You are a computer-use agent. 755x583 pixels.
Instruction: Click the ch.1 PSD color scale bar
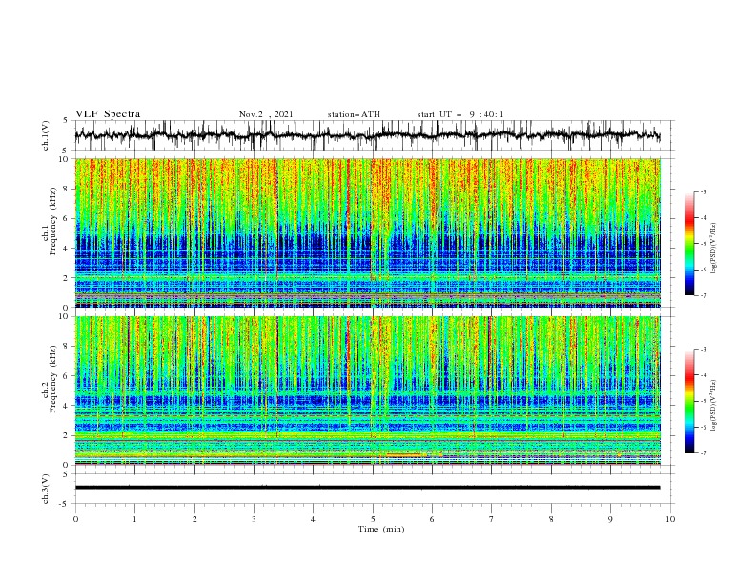[x=689, y=244]
